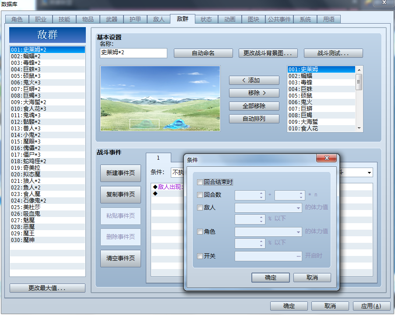Select enemy 009:大海蜇 in the enemy list
The width and height of the screenshot is (395, 315).
tap(321, 122)
